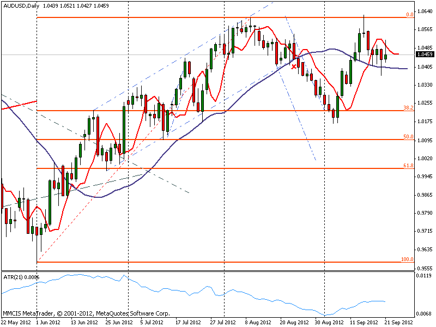The image size is (436, 327).
Task: Click the 0.0119 ATR scale value
Action: pyautogui.click(x=424, y=276)
